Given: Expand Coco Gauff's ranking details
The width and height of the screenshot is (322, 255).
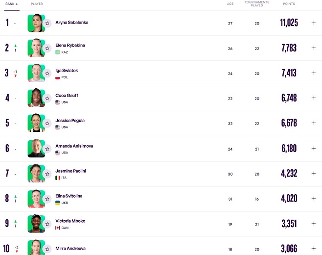Looking at the screenshot, I should [x=314, y=98].
